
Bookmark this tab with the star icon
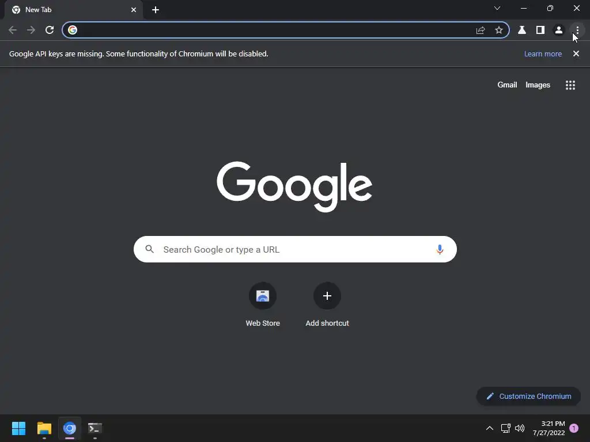point(499,30)
